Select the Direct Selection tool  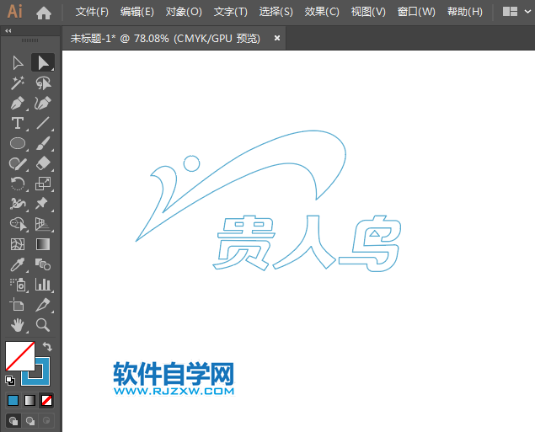click(x=43, y=63)
